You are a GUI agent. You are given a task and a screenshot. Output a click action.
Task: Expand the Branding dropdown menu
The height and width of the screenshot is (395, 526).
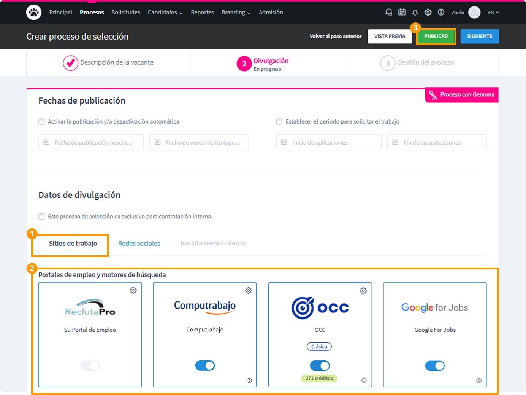click(x=236, y=13)
